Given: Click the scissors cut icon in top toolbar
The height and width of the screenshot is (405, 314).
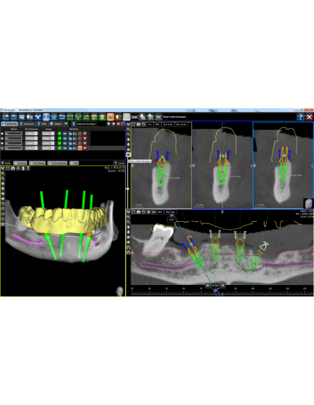Looking at the screenshot, I should pos(158,117).
